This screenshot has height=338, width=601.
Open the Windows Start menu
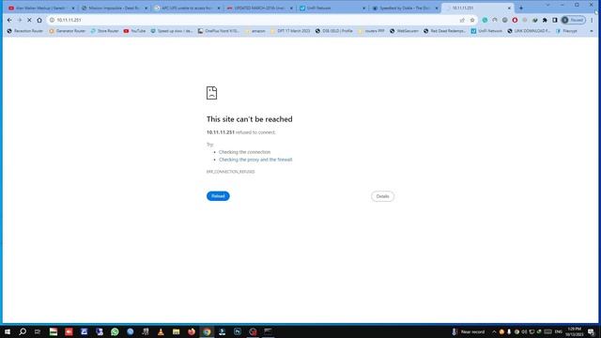coord(8,331)
